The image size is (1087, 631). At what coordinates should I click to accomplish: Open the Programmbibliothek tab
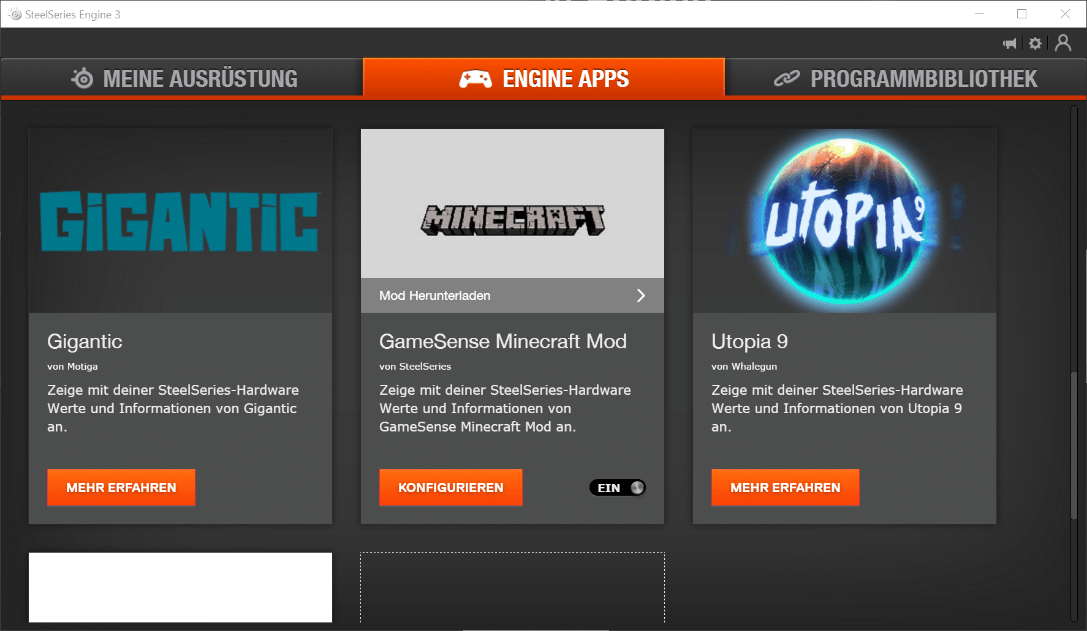point(906,78)
